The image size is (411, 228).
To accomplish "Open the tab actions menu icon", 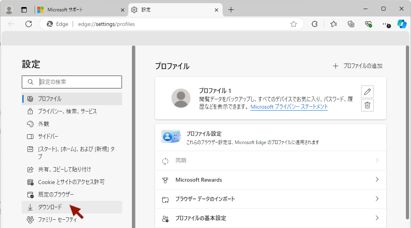I will coord(24,10).
